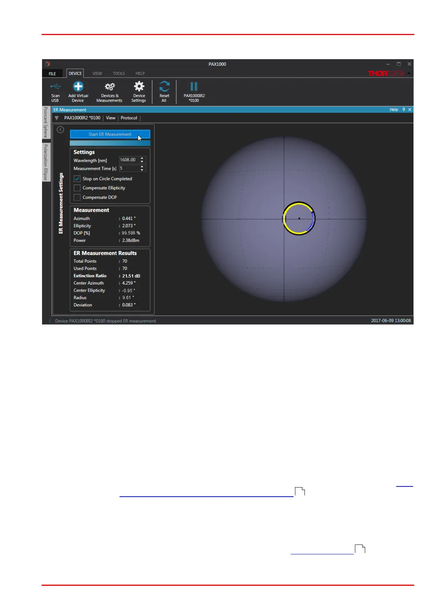This screenshot has height=615, width=435.
Task: Click the status bar timestamp 2017-06-09 13:00:08
Action: pyautogui.click(x=391, y=321)
